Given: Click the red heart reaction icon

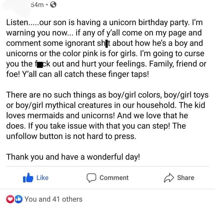Looking at the screenshot, I should tap(10, 199).
